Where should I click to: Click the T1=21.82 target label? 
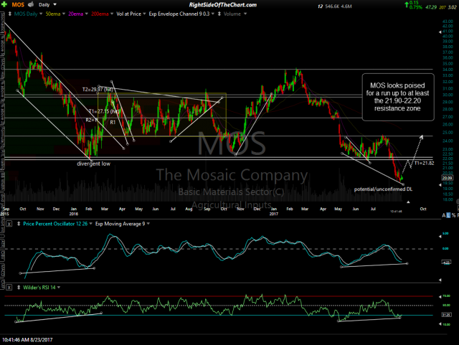point(424,164)
